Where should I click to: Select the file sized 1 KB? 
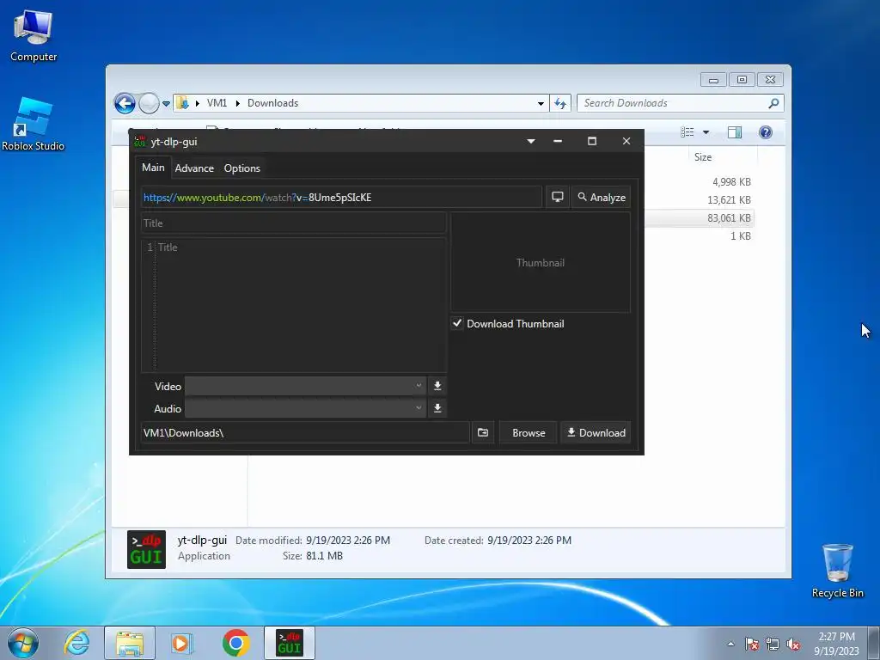click(x=740, y=235)
